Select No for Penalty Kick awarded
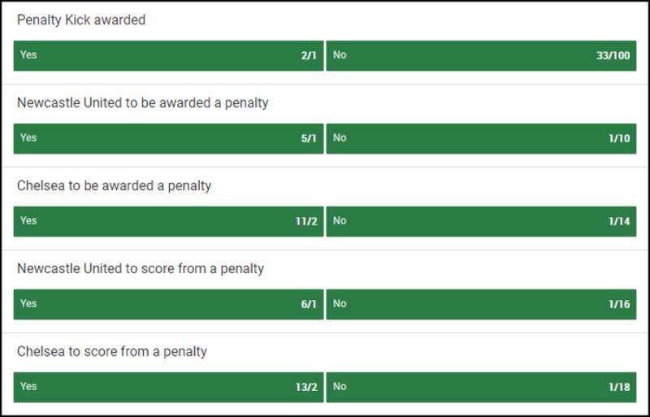650x417 pixels. [x=481, y=55]
